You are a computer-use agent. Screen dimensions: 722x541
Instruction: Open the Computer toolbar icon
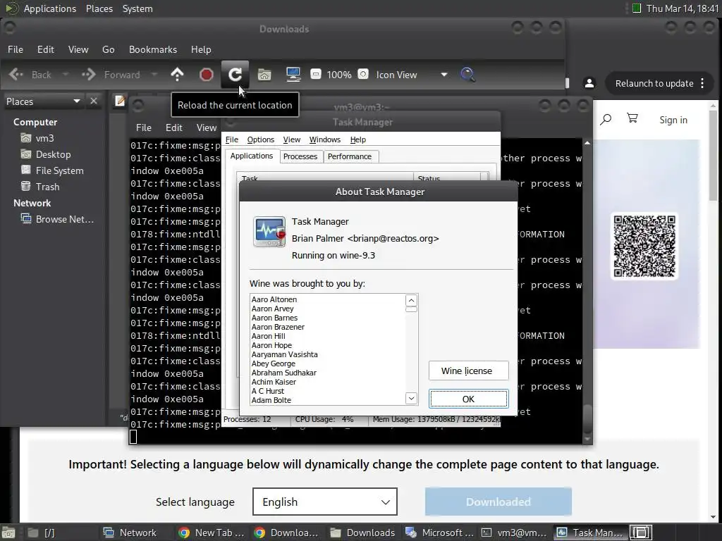(x=293, y=75)
